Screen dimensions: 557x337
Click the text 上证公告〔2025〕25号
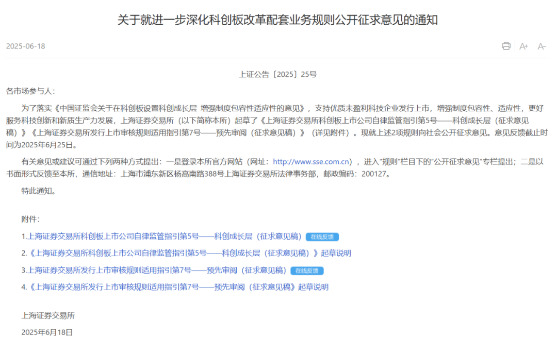pyautogui.click(x=277, y=75)
